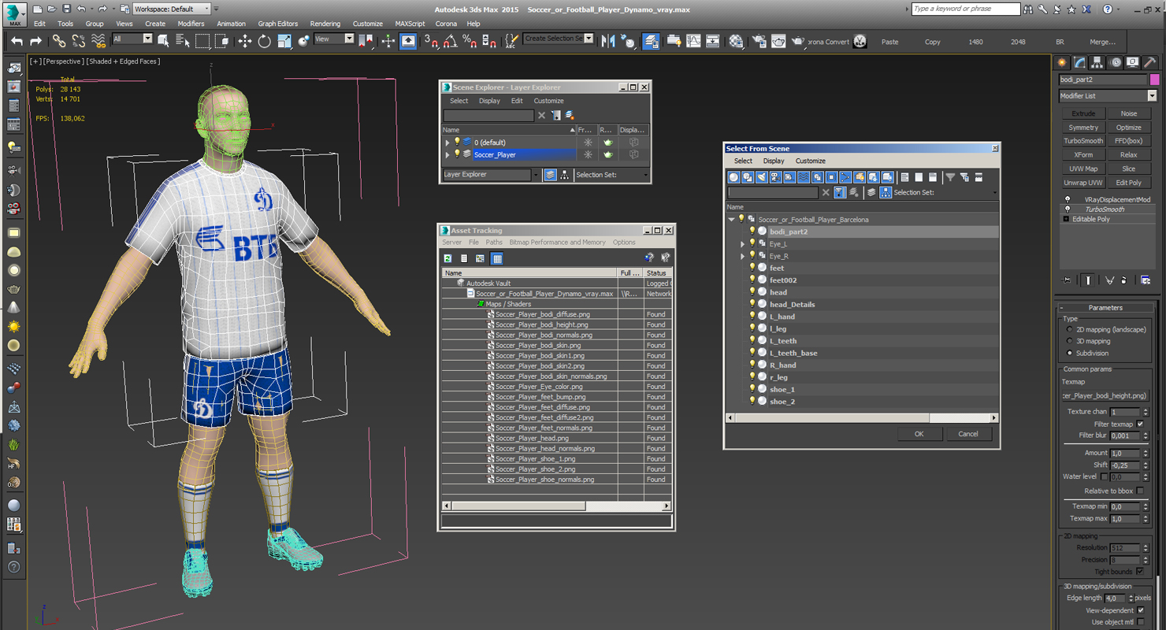Open Material Editor from main toolbar
This screenshot has width=1166, height=630.
click(x=736, y=41)
